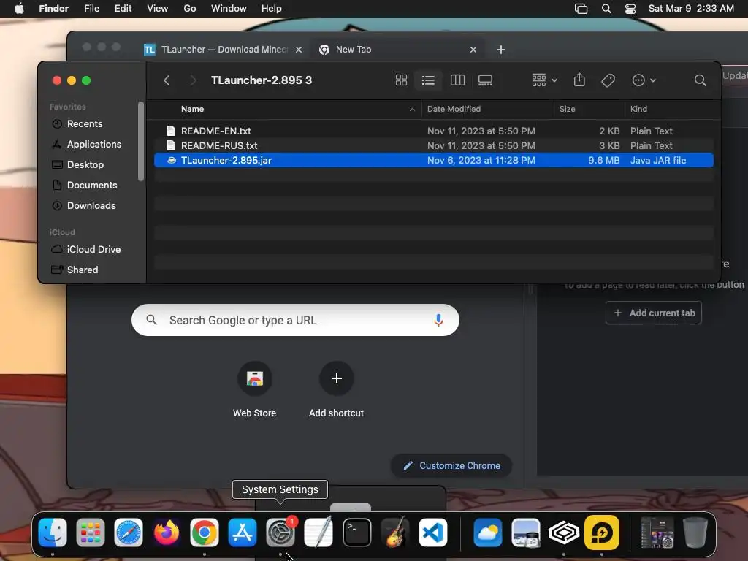The width and height of the screenshot is (748, 561).
Task: Open TextEdit from the Dock
Action: pyautogui.click(x=318, y=533)
